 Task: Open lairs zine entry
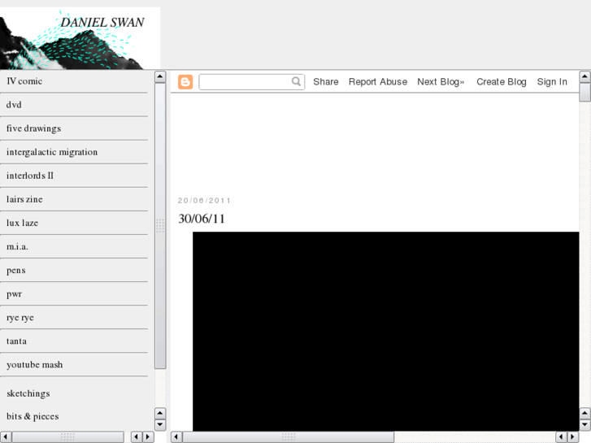click(24, 199)
